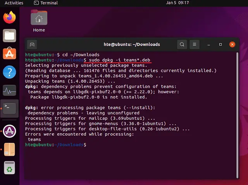Click 'Processing triggers for mailcap' line
The width and height of the screenshot is (248, 185).
click(90, 118)
